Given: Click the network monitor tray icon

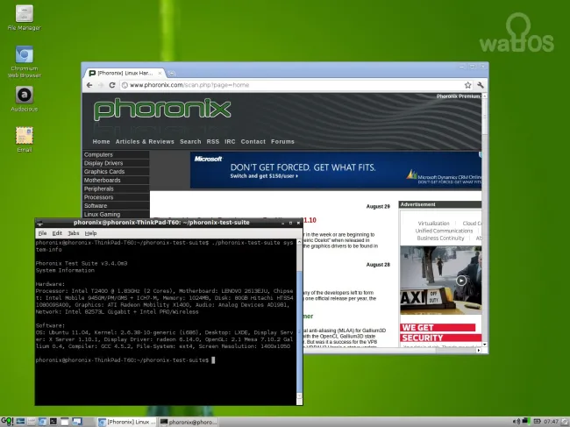Looking at the screenshot, I should coord(525,422).
